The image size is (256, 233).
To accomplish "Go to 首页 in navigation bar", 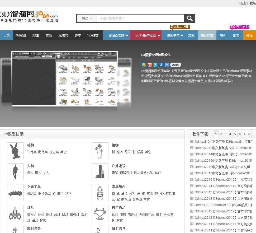I will (7, 35).
